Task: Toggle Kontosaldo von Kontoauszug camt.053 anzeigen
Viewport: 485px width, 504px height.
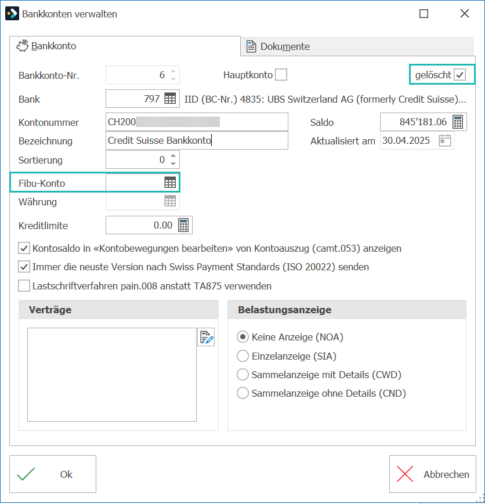Action: [24, 248]
